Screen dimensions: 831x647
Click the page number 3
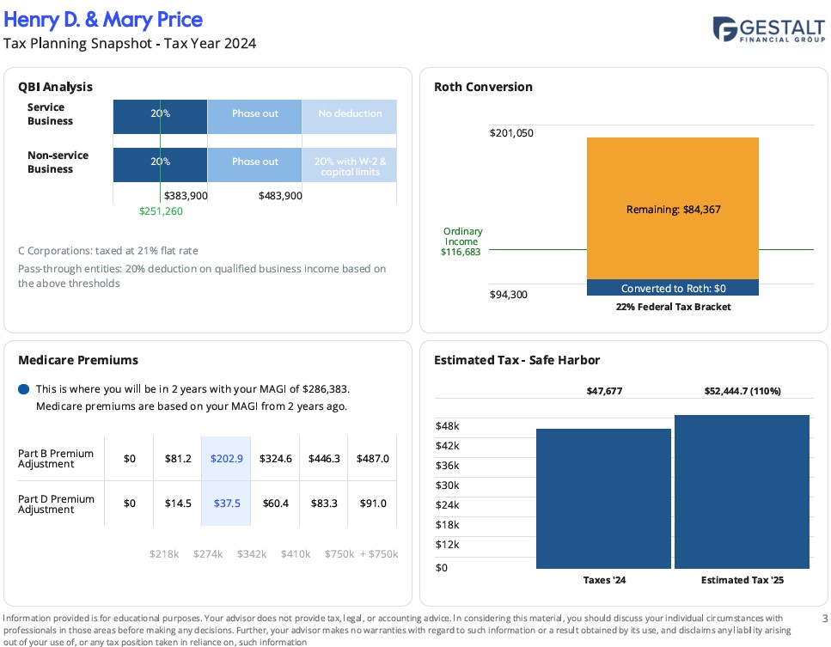click(825, 619)
